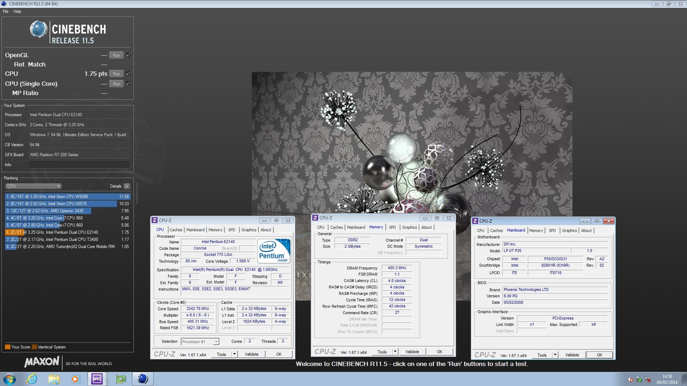Click Details arrow in Ranking panel
The height and width of the screenshot is (386, 687).
(127, 186)
